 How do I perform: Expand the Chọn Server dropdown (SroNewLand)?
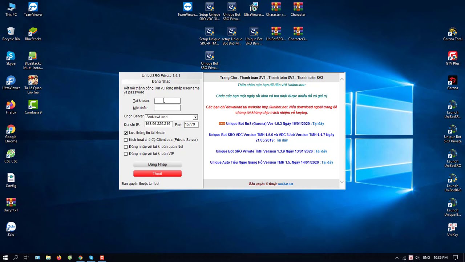pos(195,117)
